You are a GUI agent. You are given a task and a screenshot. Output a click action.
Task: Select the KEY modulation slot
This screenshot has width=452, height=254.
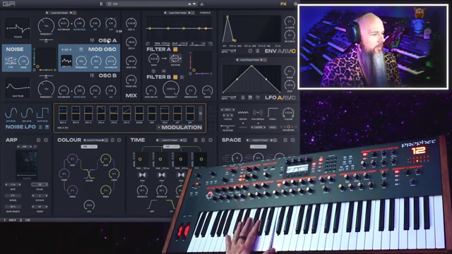tap(190, 113)
